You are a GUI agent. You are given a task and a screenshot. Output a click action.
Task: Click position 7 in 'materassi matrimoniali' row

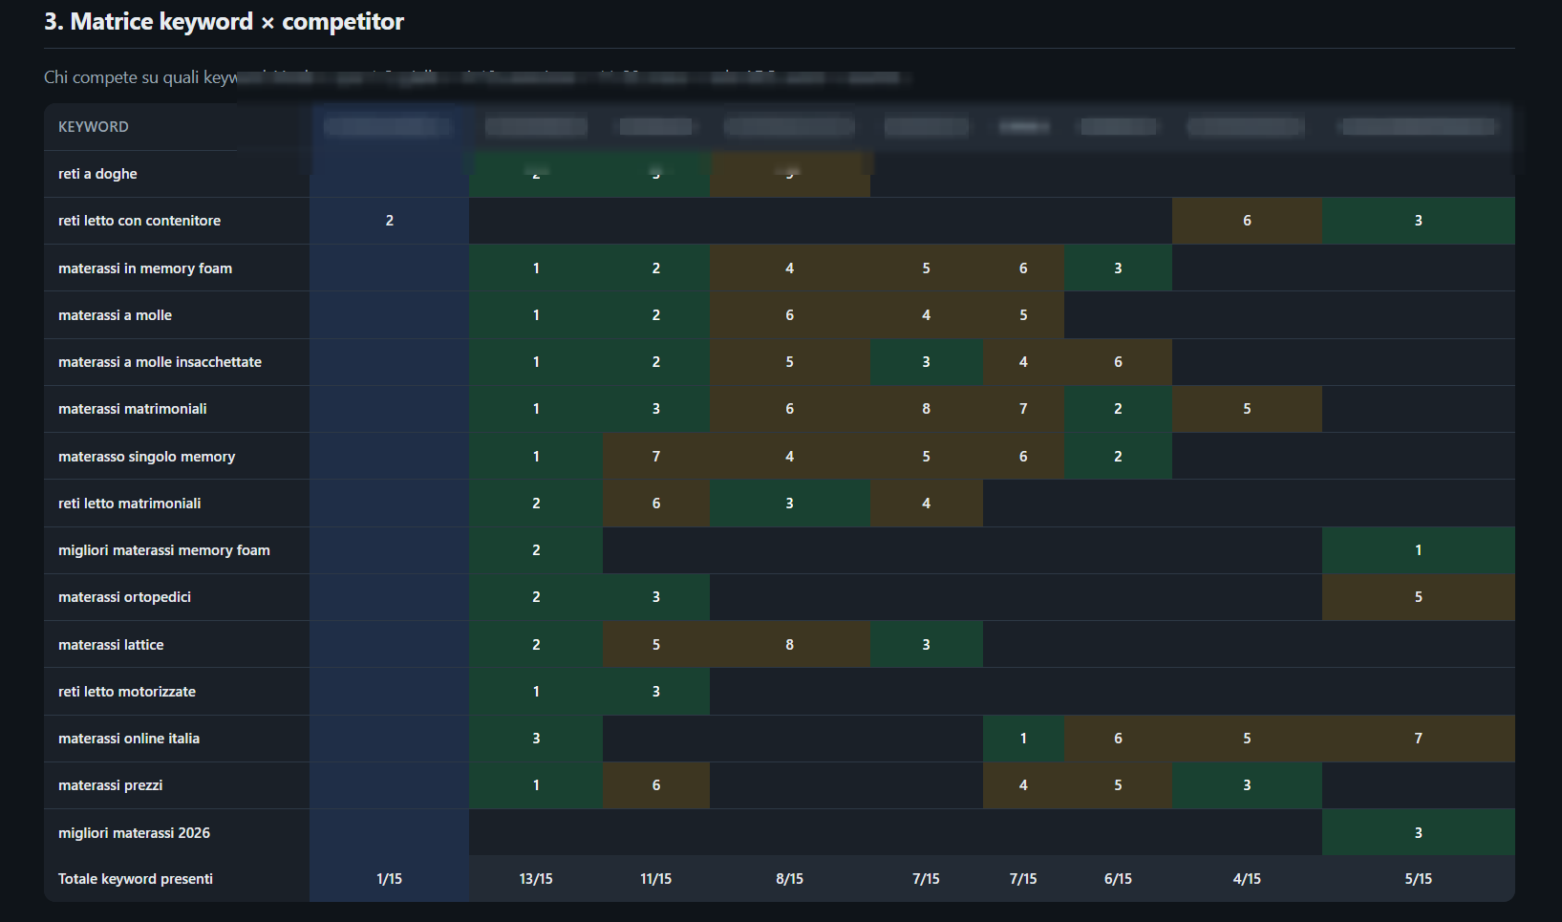coord(1023,409)
